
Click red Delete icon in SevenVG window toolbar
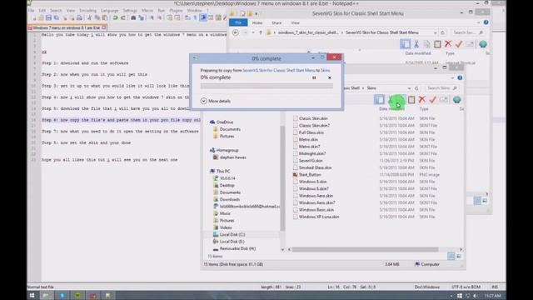click(x=448, y=44)
